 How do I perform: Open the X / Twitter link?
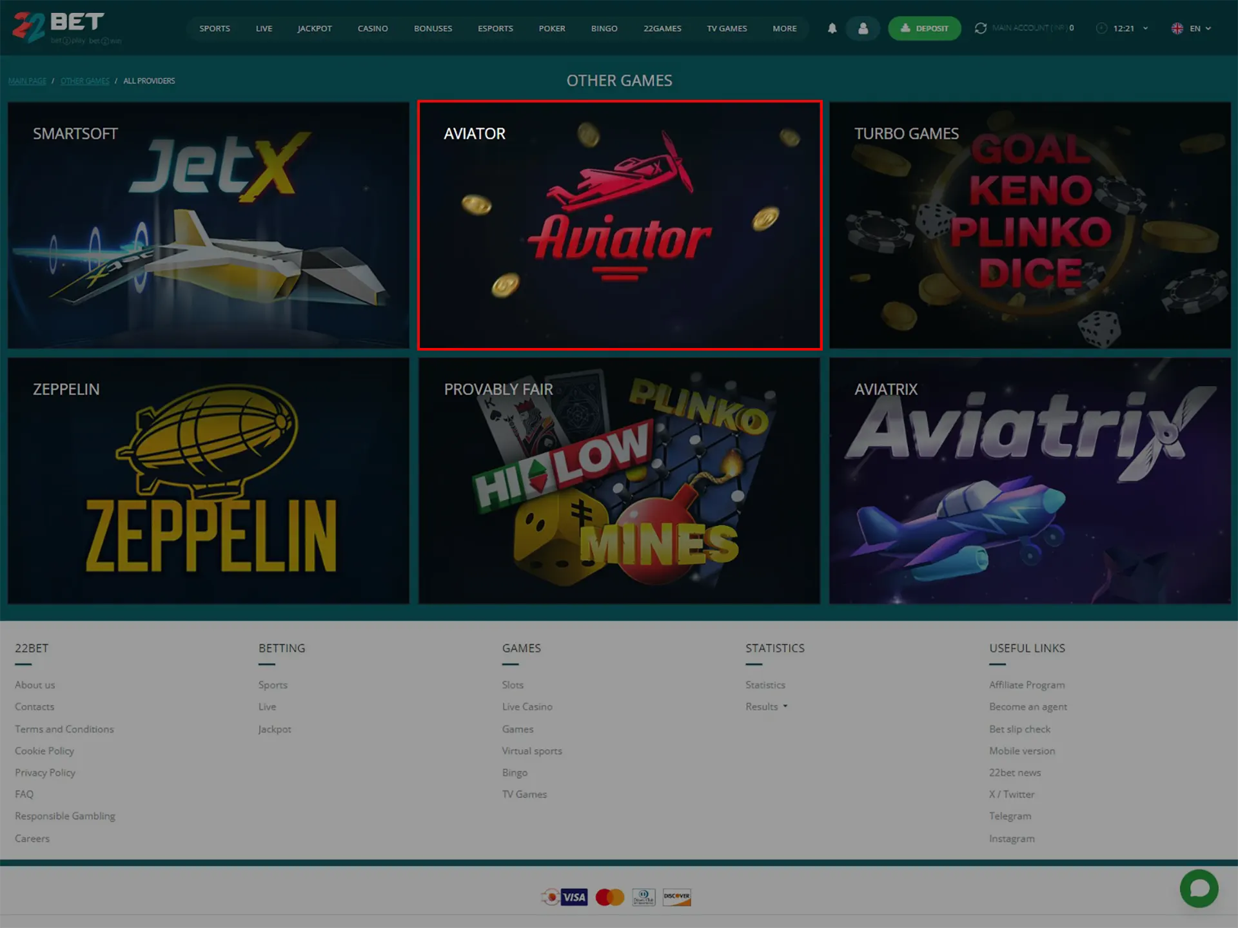(x=1012, y=795)
